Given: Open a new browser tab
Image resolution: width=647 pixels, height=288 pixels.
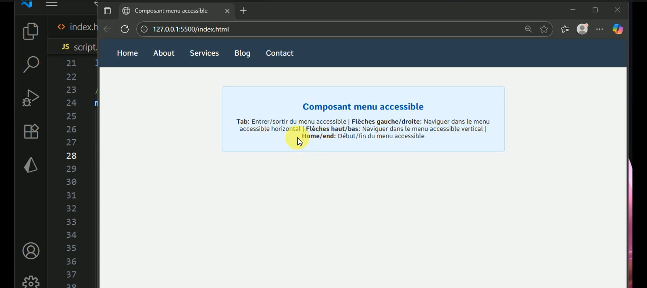Looking at the screenshot, I should 243,11.
